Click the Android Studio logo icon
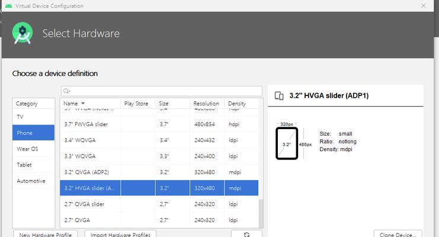This screenshot has height=237, width=439. (x=23, y=33)
